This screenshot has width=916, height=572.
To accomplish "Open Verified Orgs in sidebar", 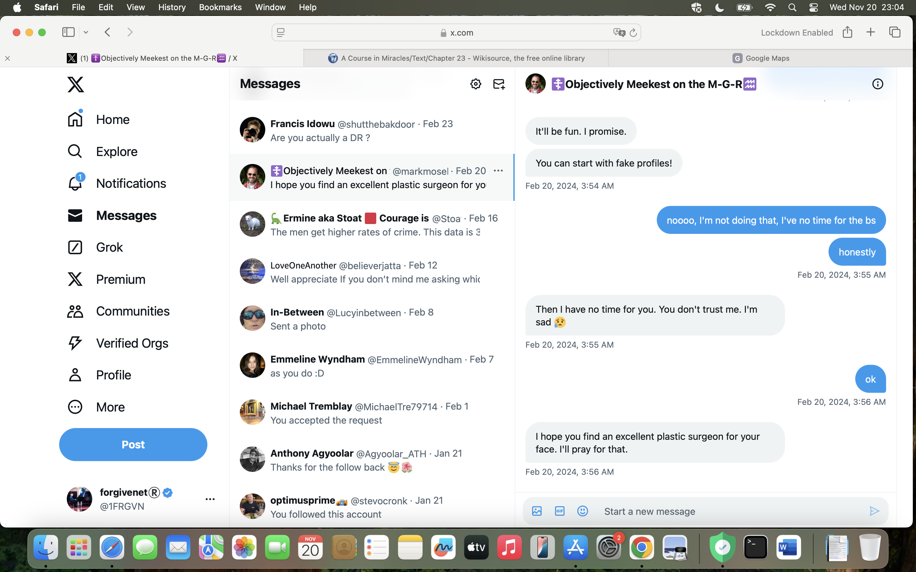I will (117, 343).
